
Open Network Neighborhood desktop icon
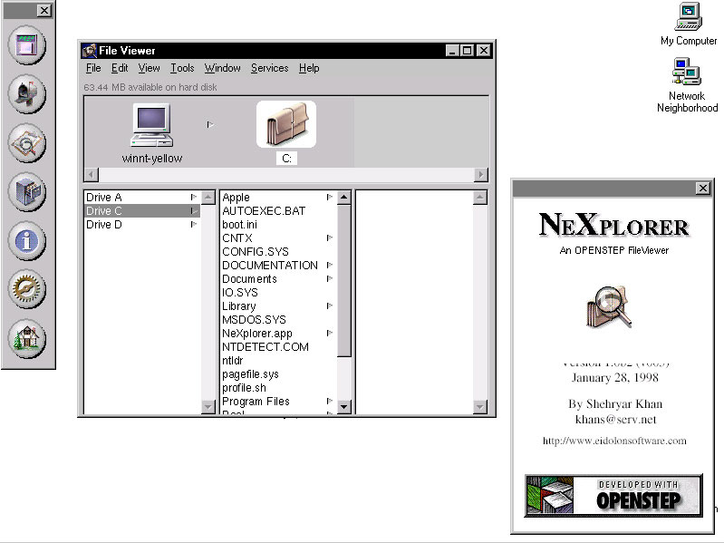pos(687,72)
